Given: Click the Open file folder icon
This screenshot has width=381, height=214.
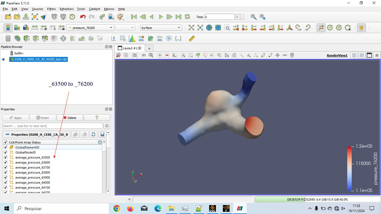Looking at the screenshot, I should tap(8, 17).
